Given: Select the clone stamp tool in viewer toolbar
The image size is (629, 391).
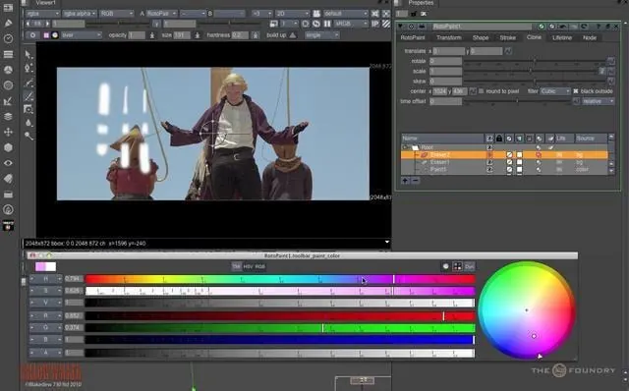Looking at the screenshot, I should coord(29,109).
